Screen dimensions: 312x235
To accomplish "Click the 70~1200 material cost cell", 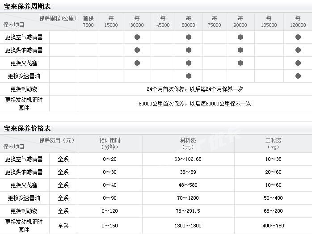I will pos(188,198).
